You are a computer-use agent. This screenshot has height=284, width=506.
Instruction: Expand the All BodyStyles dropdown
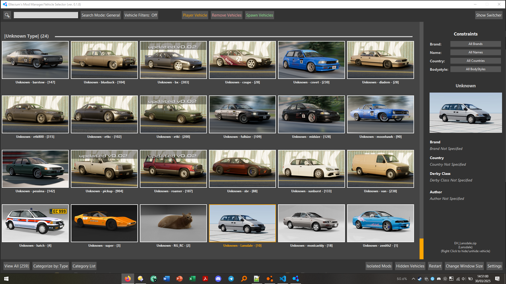coord(475,69)
